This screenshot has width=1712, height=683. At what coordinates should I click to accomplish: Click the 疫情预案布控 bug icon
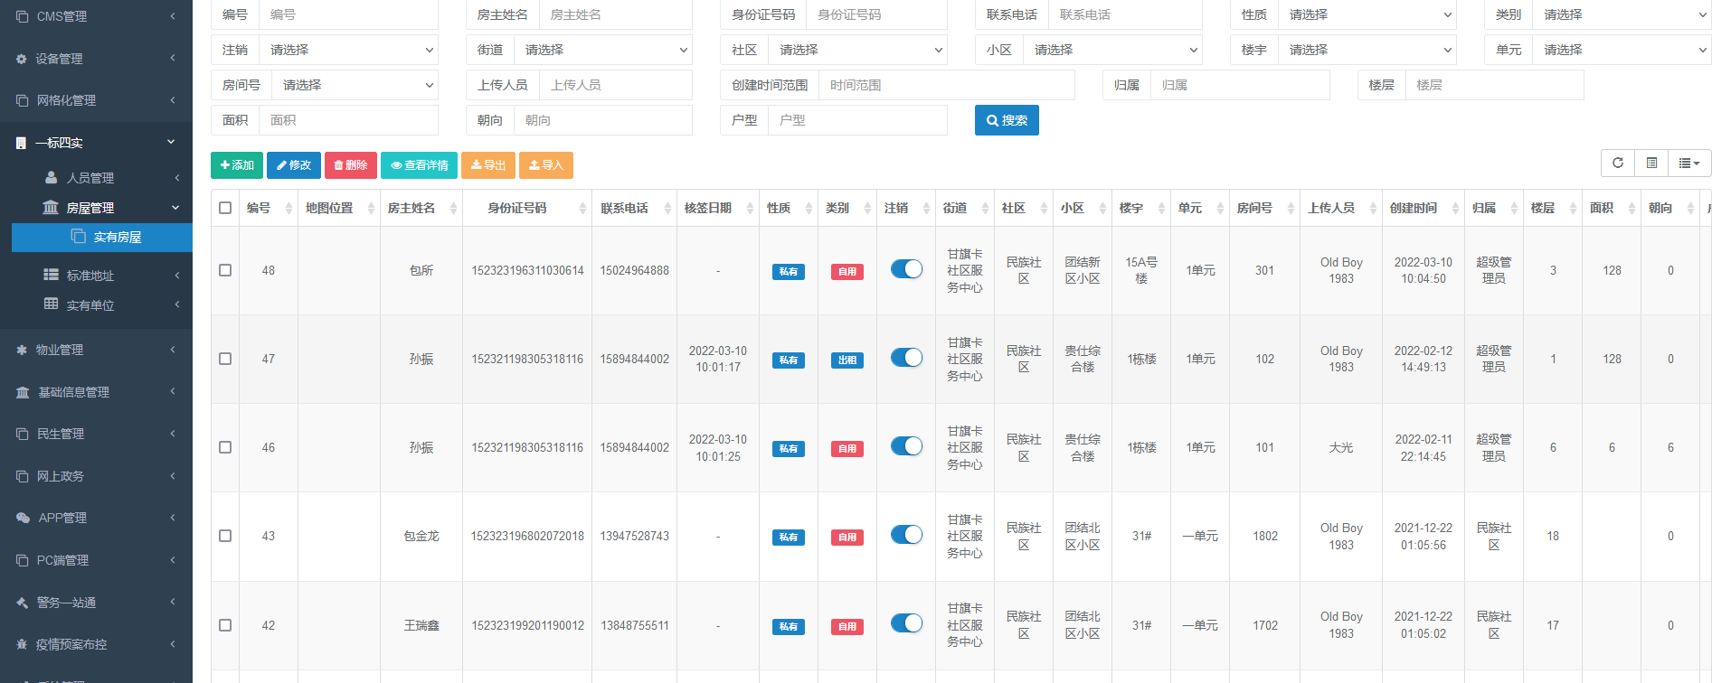click(x=22, y=644)
